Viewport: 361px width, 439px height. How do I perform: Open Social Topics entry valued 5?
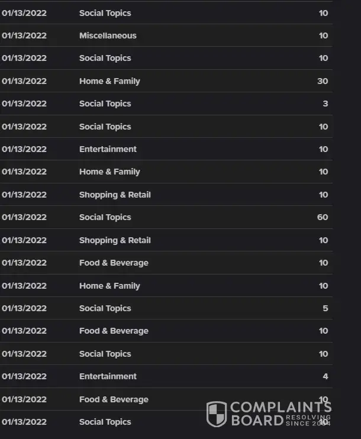[x=105, y=308]
